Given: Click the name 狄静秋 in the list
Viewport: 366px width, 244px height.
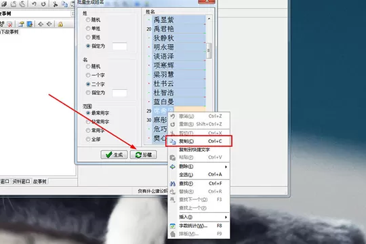Looking at the screenshot, I should (x=163, y=38).
